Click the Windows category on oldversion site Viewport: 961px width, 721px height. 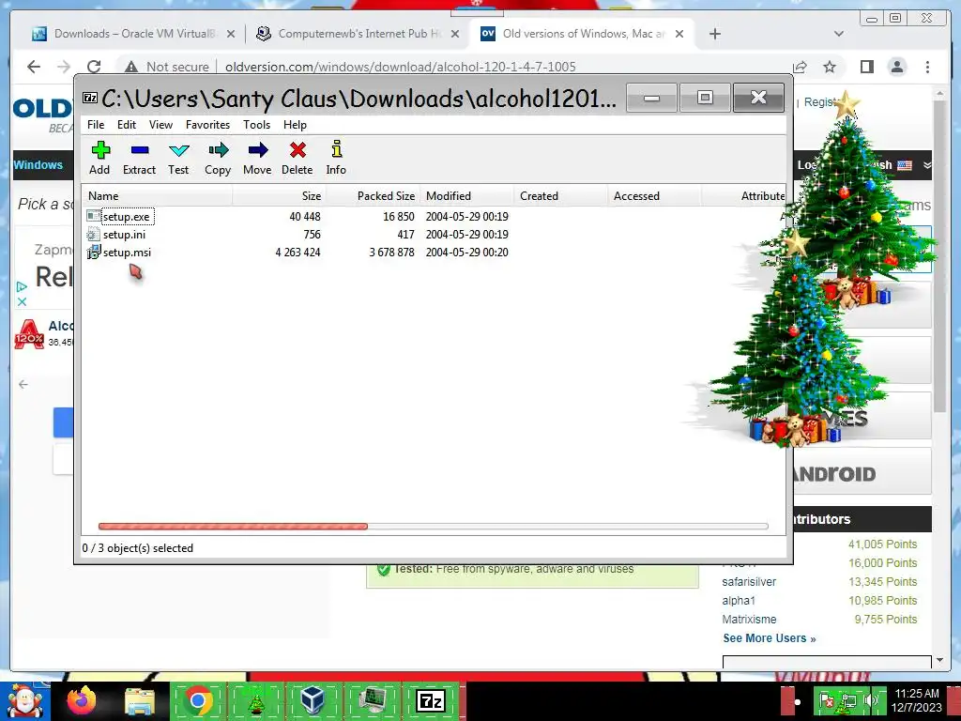click(x=38, y=165)
